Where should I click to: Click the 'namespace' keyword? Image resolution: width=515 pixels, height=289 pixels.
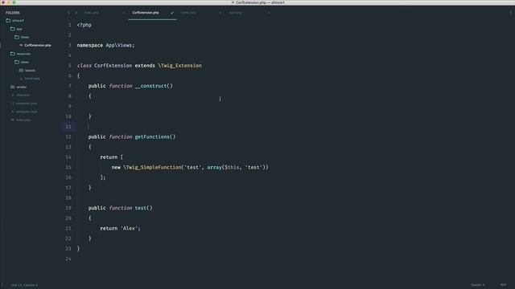90,45
